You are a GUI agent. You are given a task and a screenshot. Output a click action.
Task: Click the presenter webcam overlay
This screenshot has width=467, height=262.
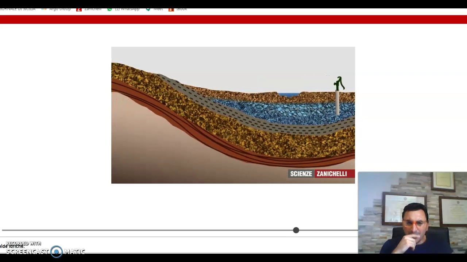[x=412, y=213]
